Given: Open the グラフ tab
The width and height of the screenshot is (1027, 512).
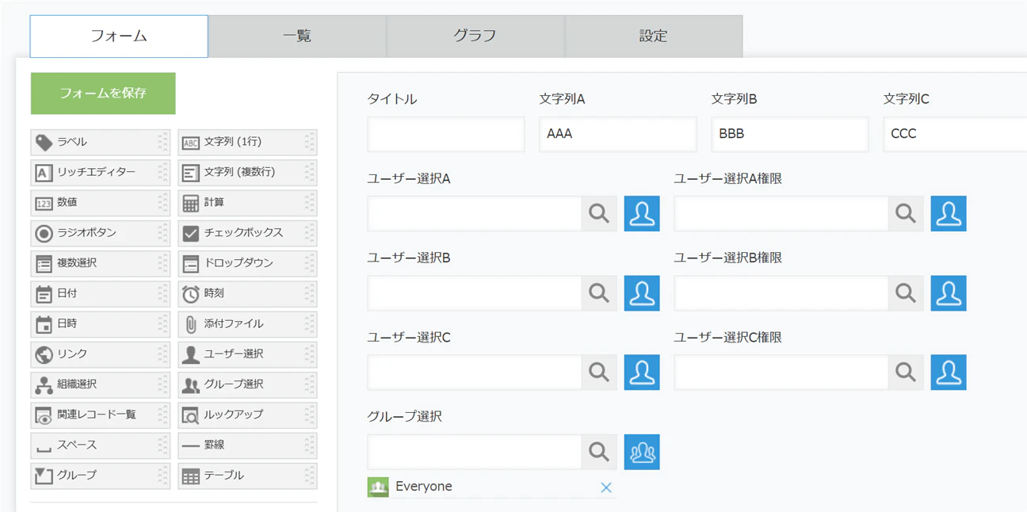Looking at the screenshot, I should click(x=475, y=36).
